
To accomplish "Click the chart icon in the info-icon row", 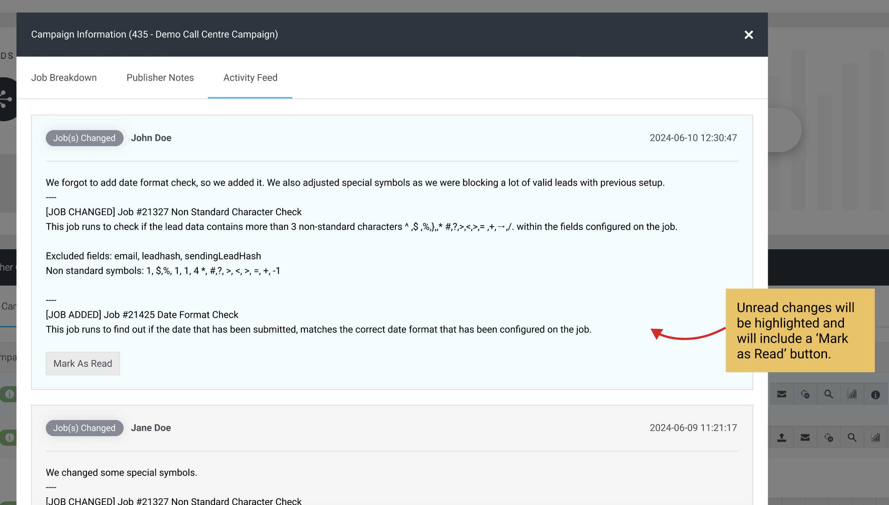I will [852, 394].
